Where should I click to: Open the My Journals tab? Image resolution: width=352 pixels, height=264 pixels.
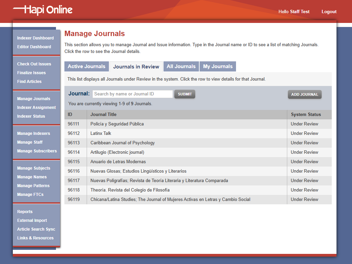[217, 66]
